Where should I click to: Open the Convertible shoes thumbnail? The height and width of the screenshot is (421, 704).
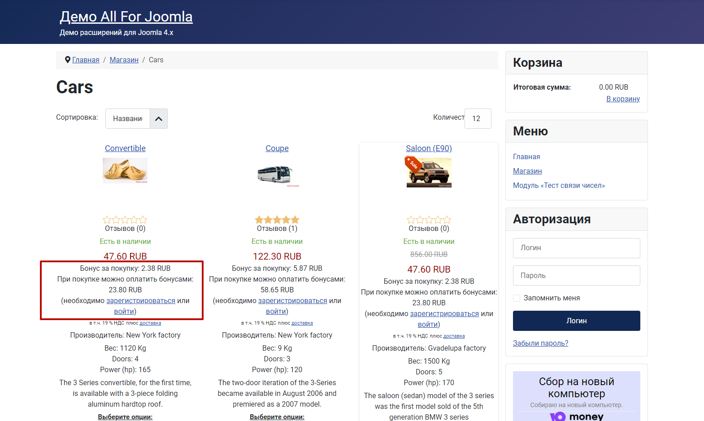click(x=125, y=170)
